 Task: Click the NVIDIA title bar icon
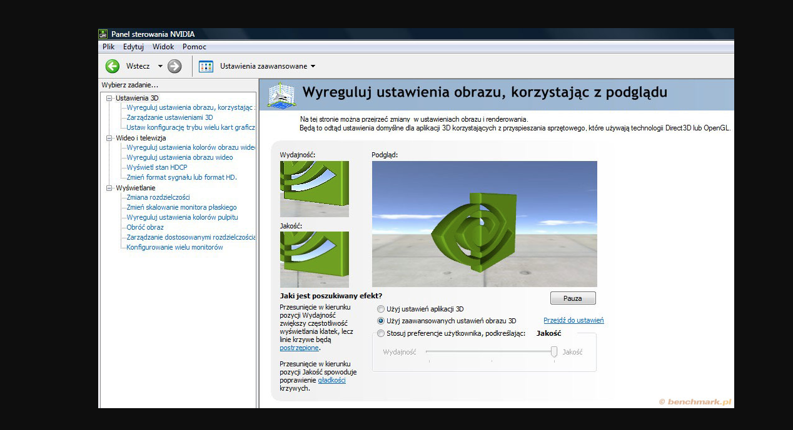104,34
